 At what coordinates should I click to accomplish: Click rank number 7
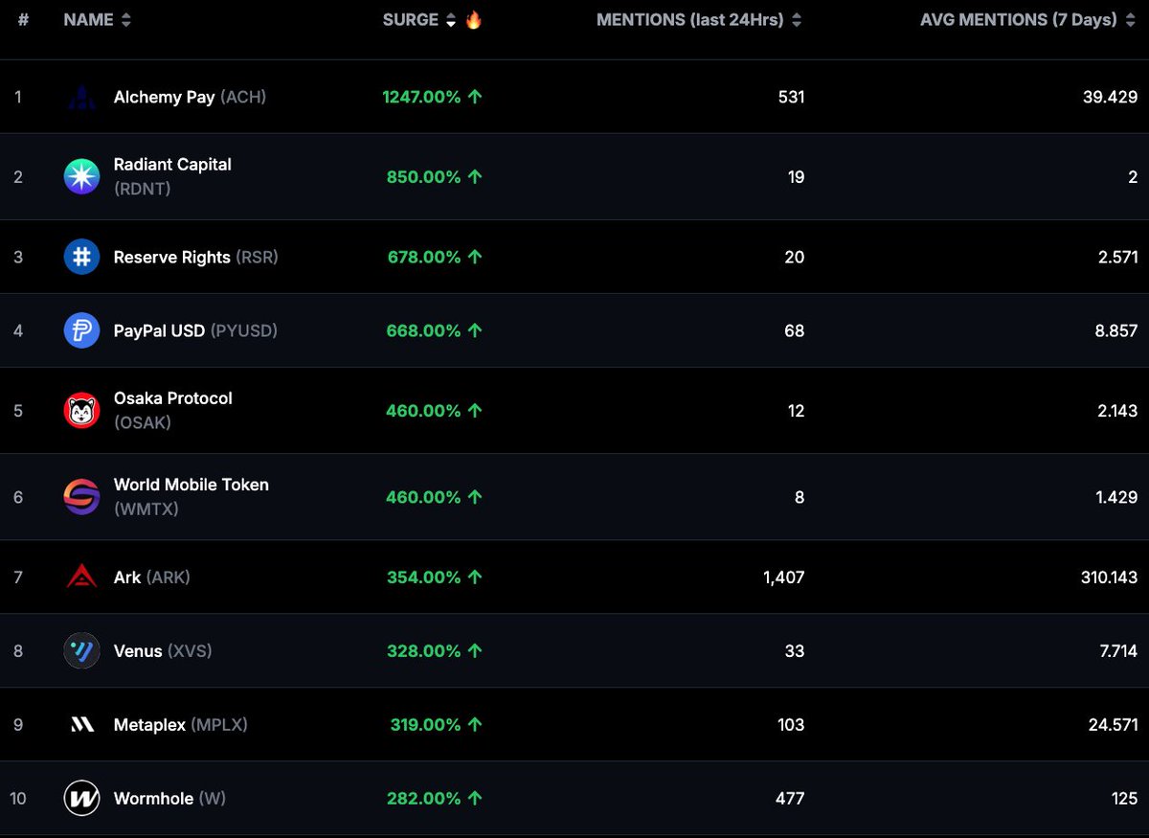pyautogui.click(x=18, y=577)
